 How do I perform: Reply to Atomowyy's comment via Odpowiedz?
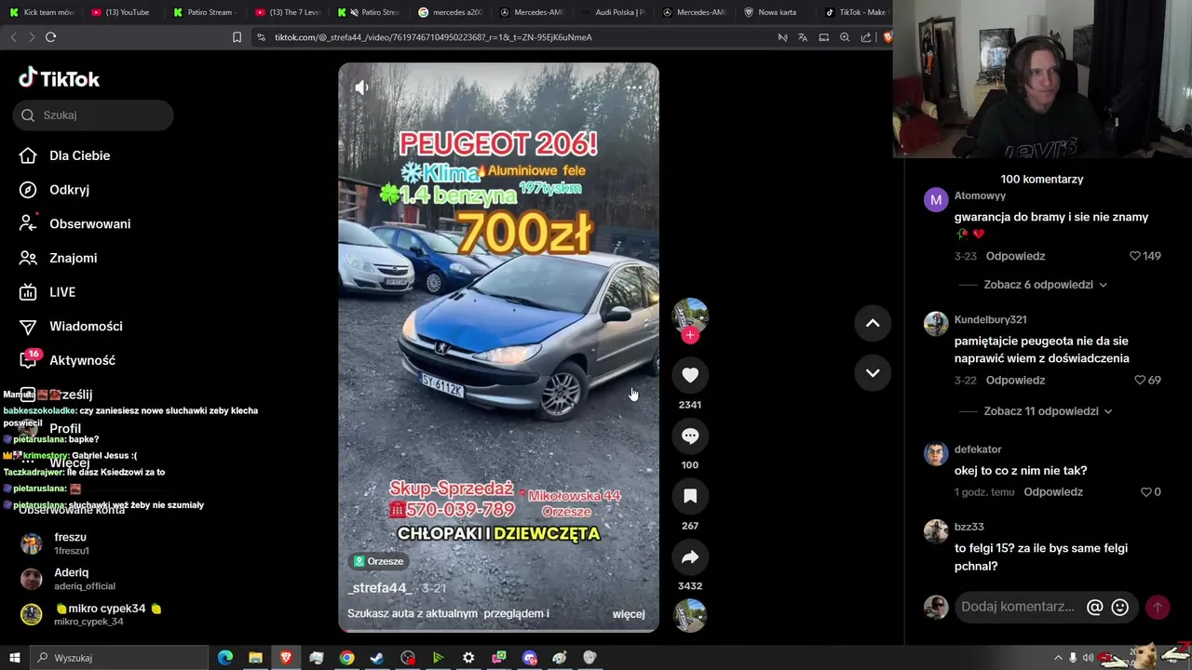coord(1015,256)
